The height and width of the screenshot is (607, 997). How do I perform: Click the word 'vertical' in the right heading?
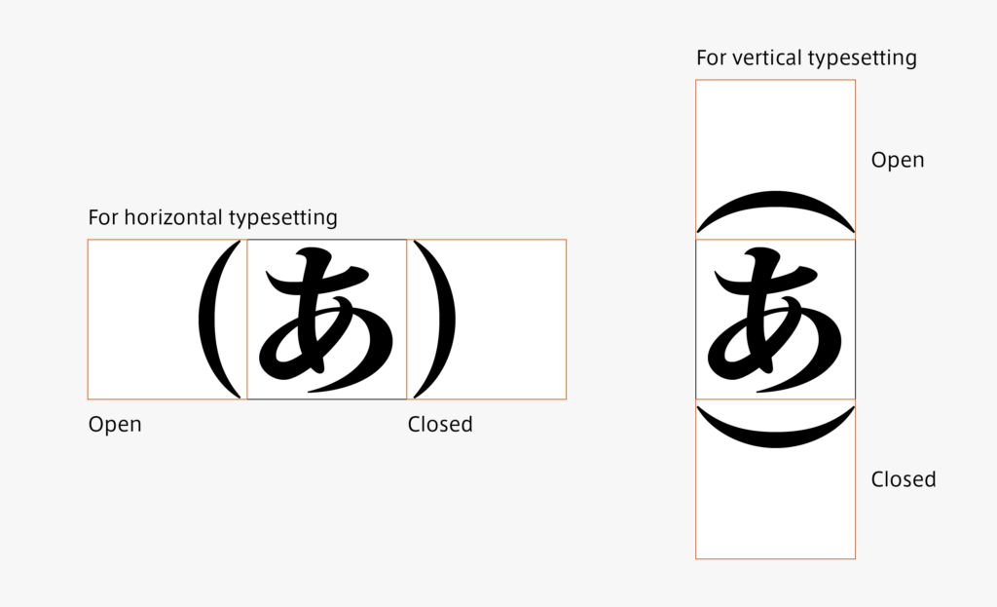767,57
